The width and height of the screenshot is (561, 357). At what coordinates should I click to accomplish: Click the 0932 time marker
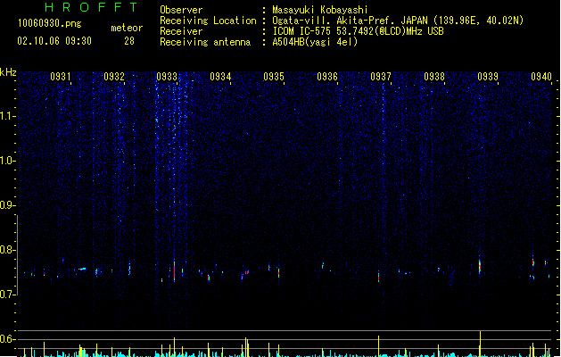[x=114, y=77]
